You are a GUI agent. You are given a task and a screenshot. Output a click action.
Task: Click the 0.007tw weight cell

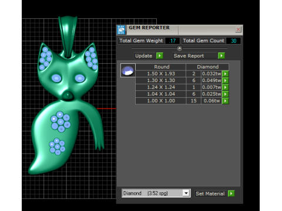click(x=211, y=87)
